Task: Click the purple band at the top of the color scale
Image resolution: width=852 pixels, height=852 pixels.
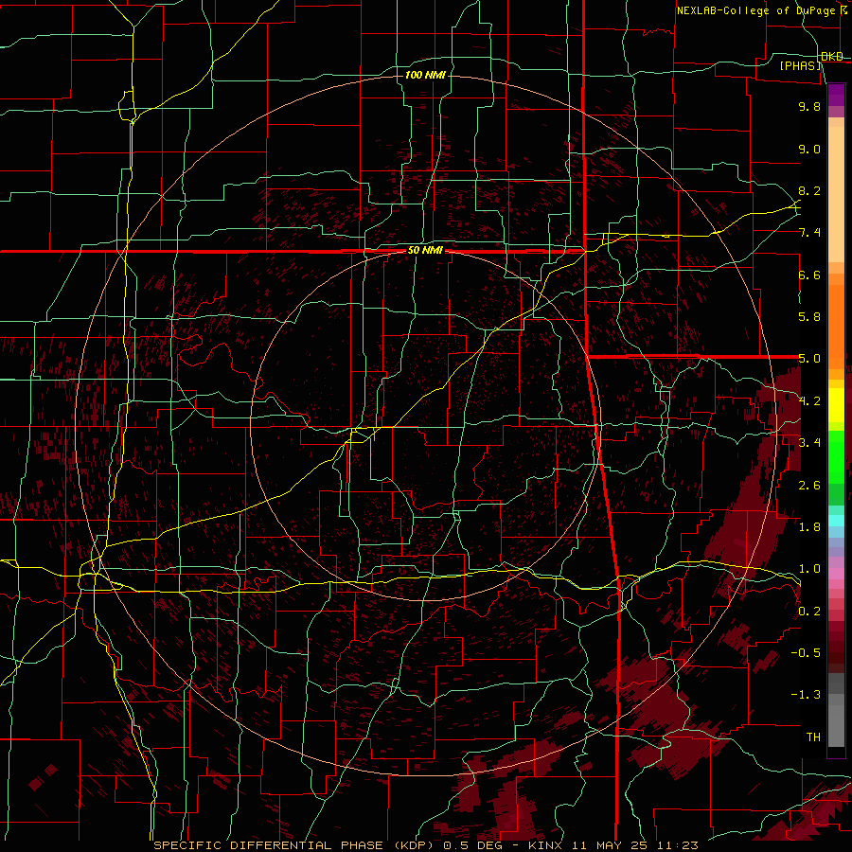Action: (836, 95)
